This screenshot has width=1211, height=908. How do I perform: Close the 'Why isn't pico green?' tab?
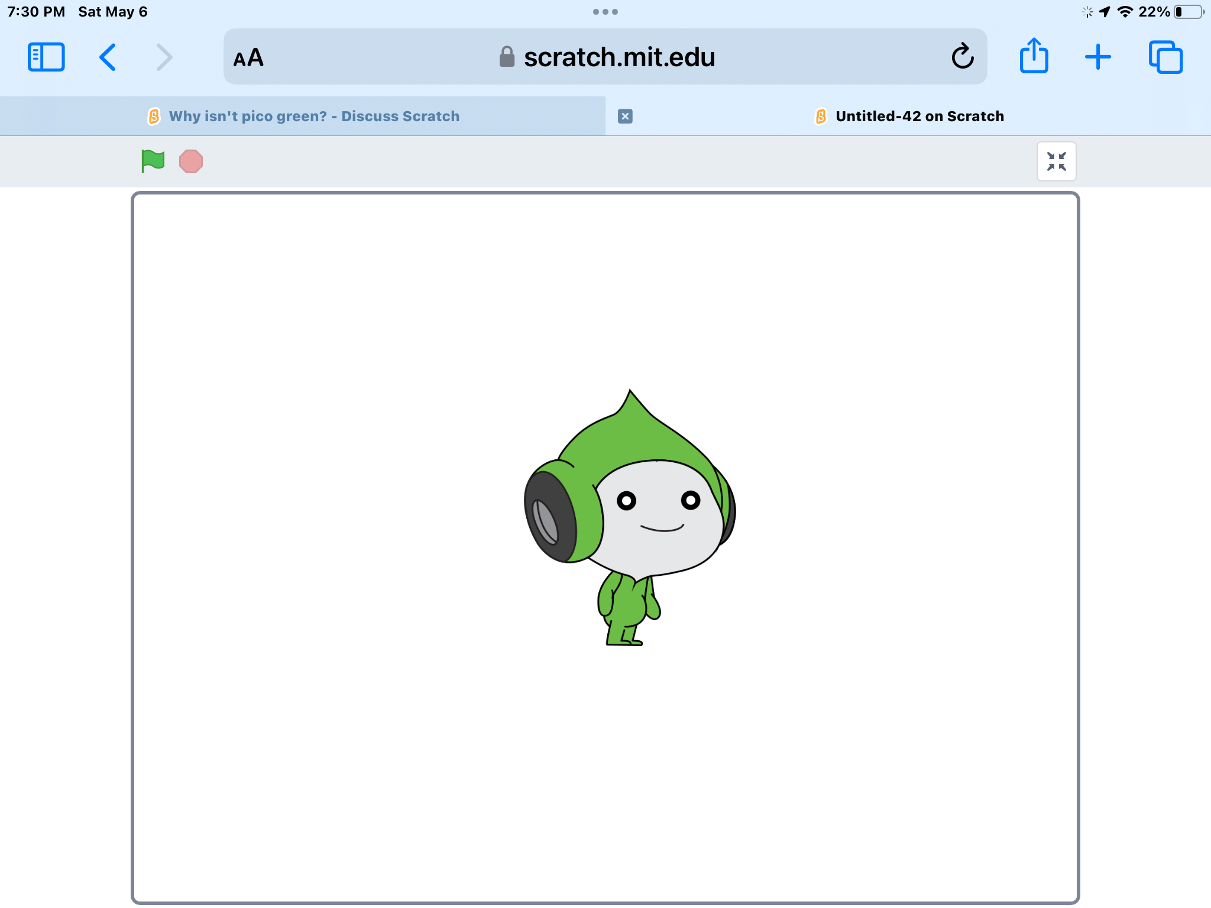(x=625, y=116)
